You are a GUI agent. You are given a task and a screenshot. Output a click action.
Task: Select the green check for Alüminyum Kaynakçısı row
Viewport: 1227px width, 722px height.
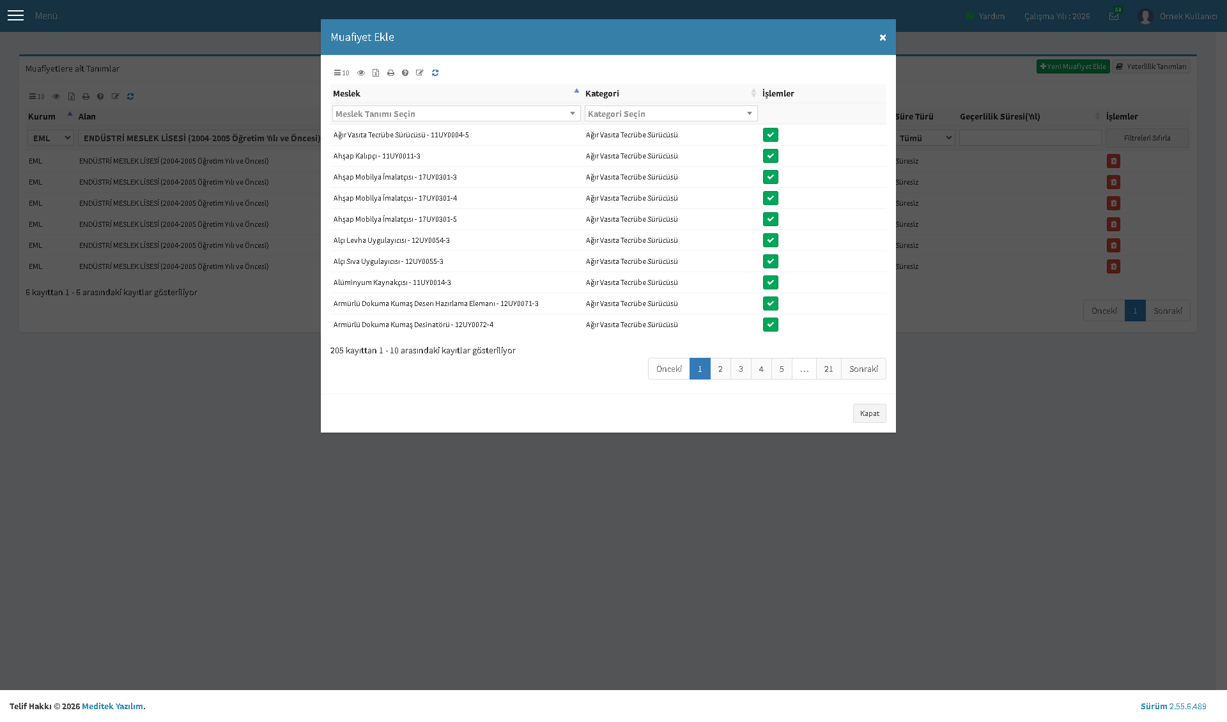(x=771, y=282)
